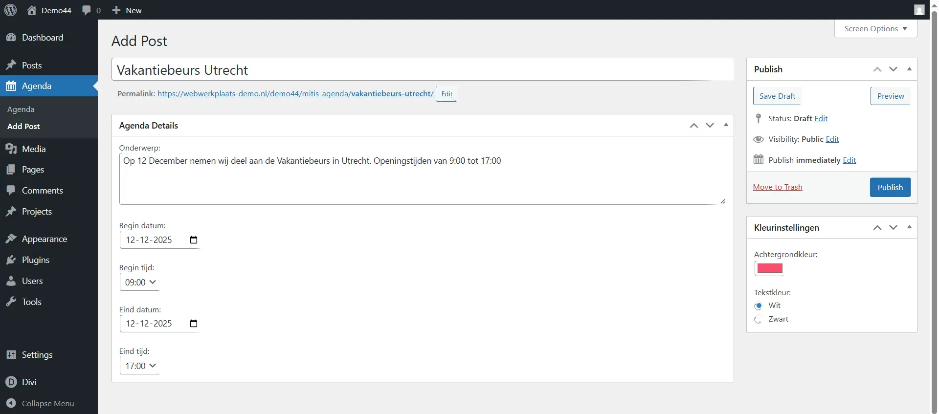Click the comments bubble icon in admin bar
The height and width of the screenshot is (414, 939).
(87, 10)
